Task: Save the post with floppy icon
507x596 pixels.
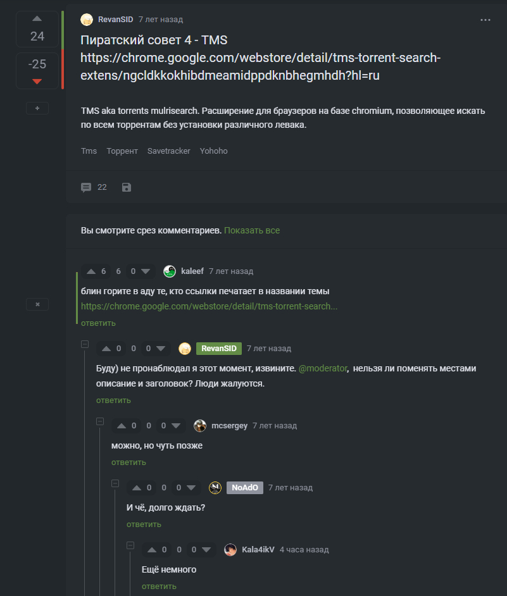Action: click(x=127, y=187)
